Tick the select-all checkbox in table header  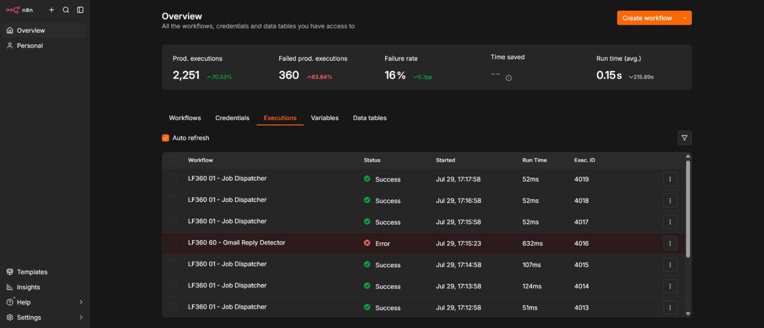173,160
